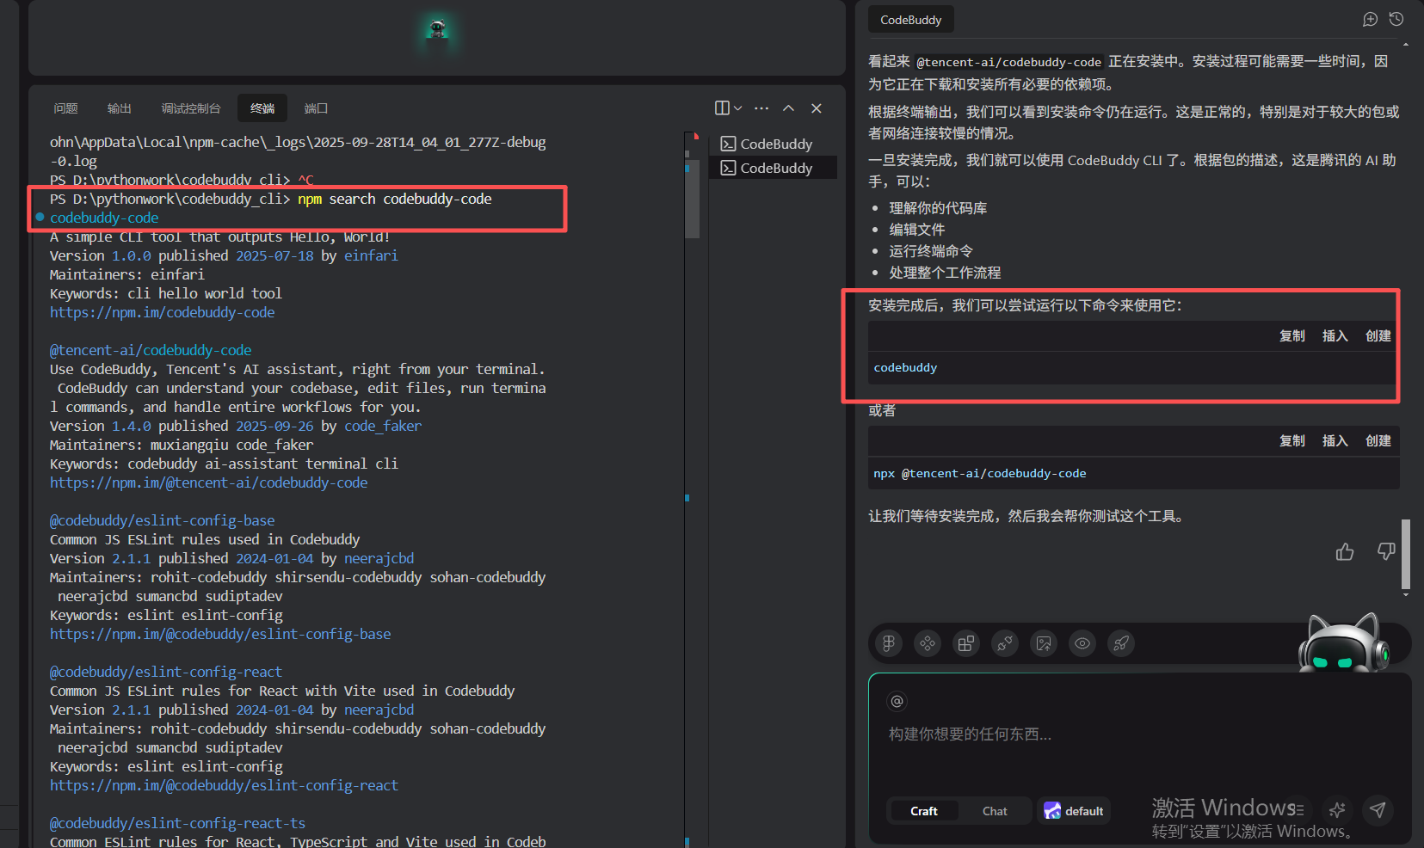The image size is (1424, 848).
Task: Select the non-highlighted CodeBuddy terminal entry
Action: point(773,144)
